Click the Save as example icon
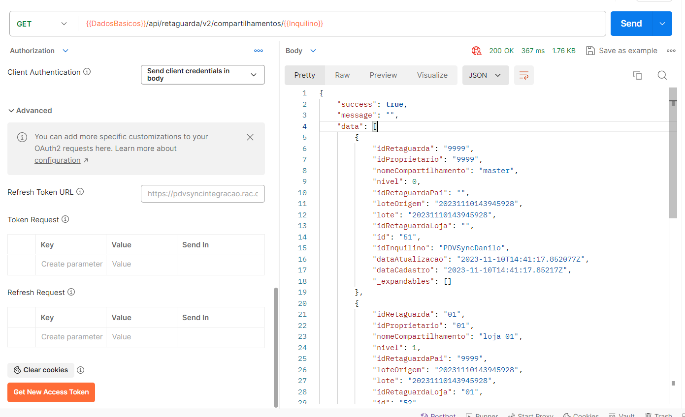Screen dimensions: 685x417 pyautogui.click(x=590, y=51)
